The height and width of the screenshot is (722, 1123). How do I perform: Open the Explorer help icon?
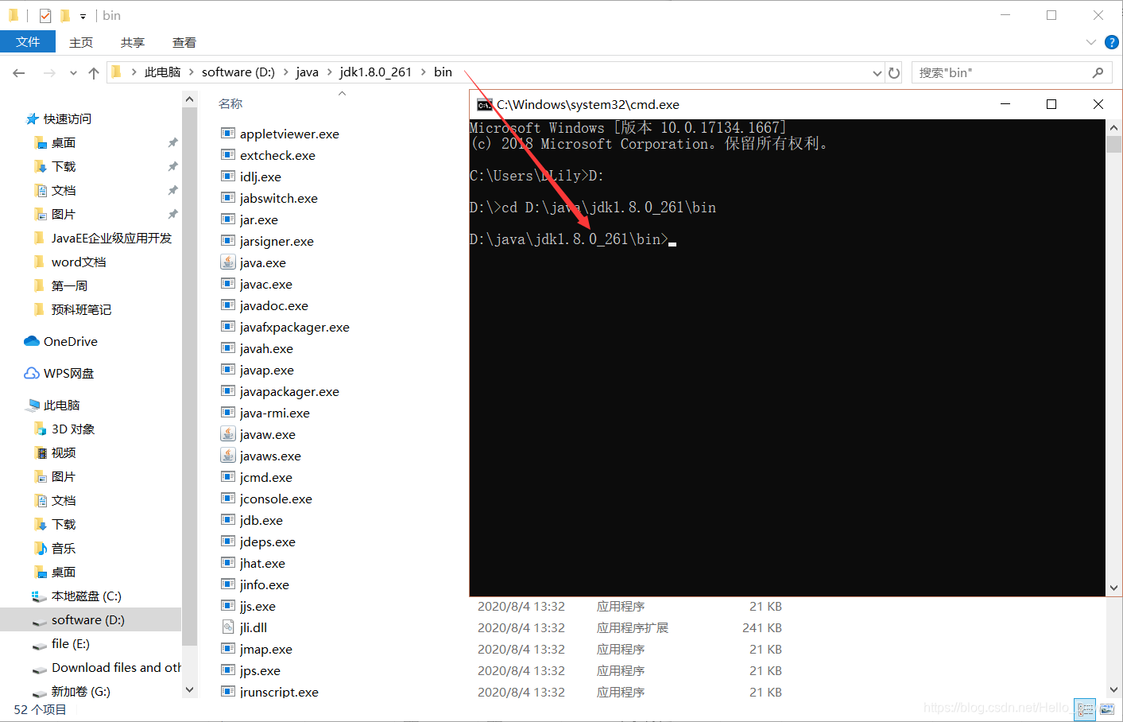(1112, 42)
